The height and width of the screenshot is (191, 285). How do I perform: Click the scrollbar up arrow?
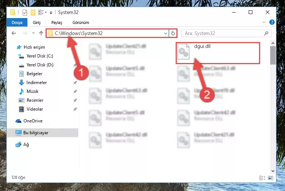(273, 43)
